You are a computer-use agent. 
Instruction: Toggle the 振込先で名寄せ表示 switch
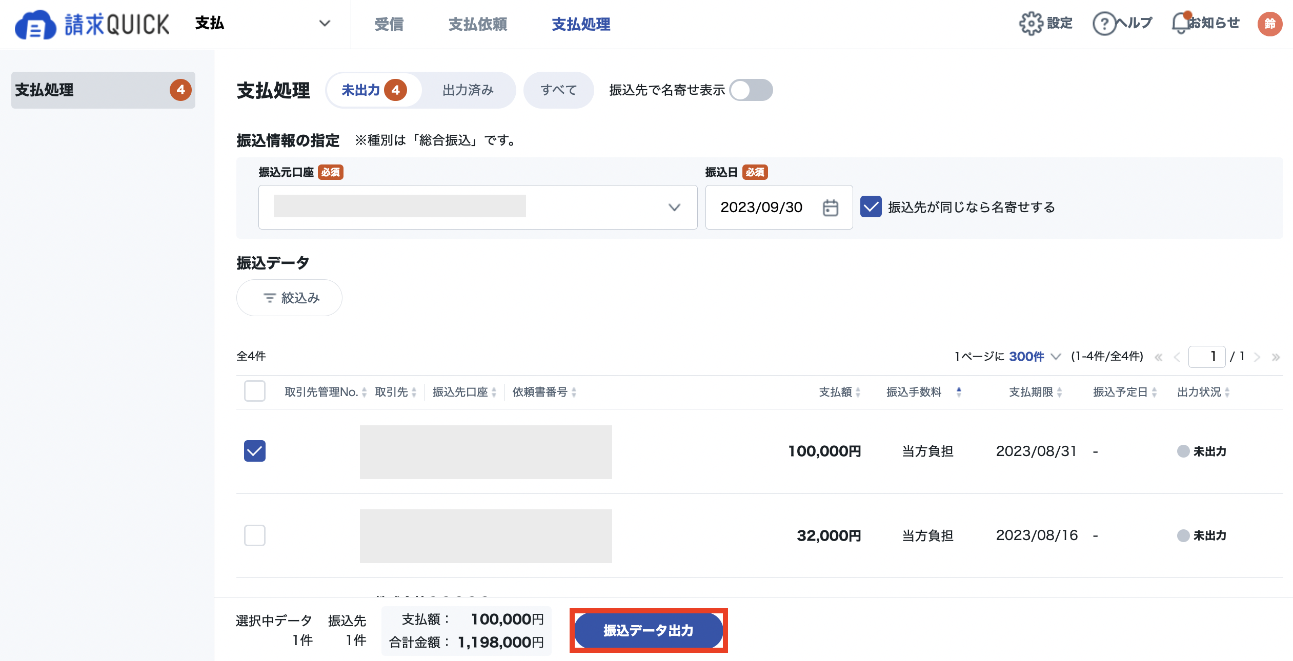pos(751,90)
